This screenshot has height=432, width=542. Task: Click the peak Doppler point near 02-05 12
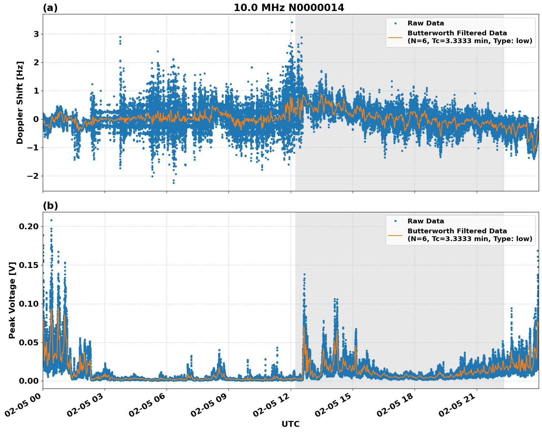[291, 23]
